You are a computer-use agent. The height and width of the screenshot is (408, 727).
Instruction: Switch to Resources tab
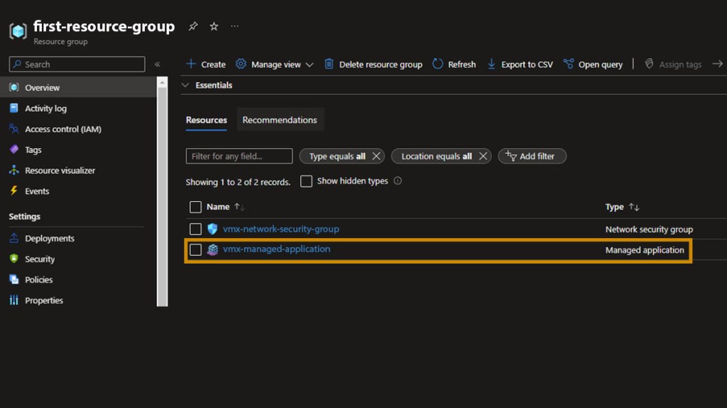[207, 120]
